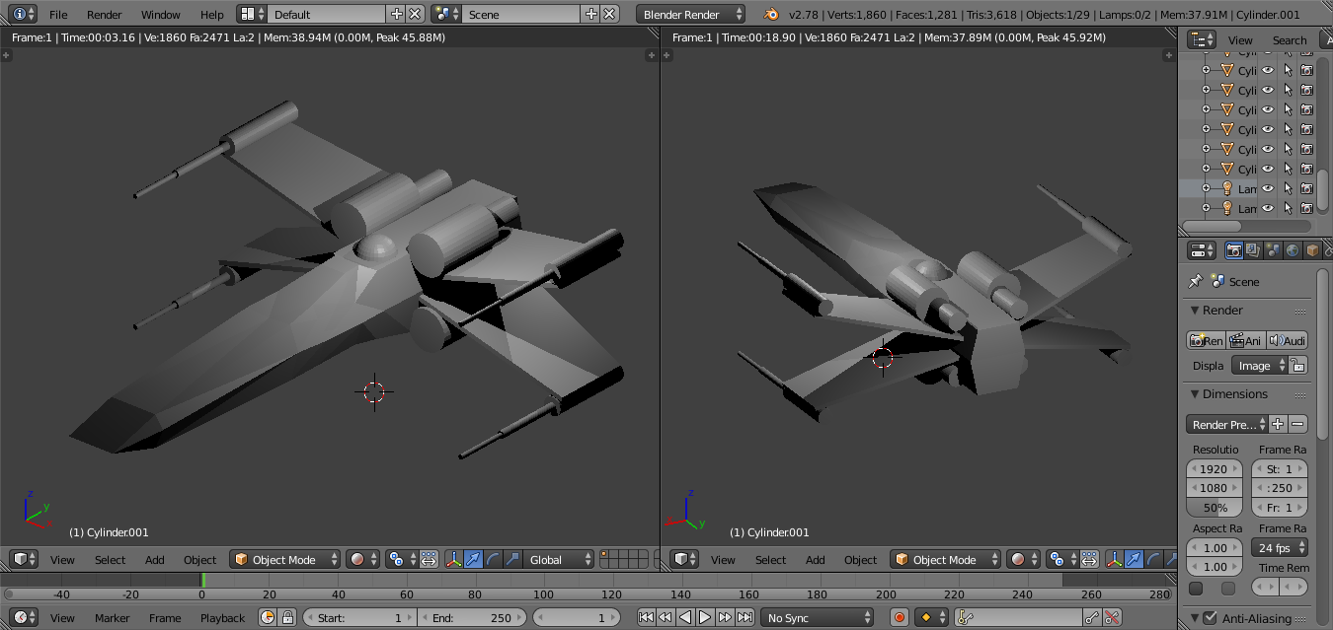Viewport: 1333px width, 630px height.
Task: Browse screen layouts next to Default
Action: pos(253,15)
